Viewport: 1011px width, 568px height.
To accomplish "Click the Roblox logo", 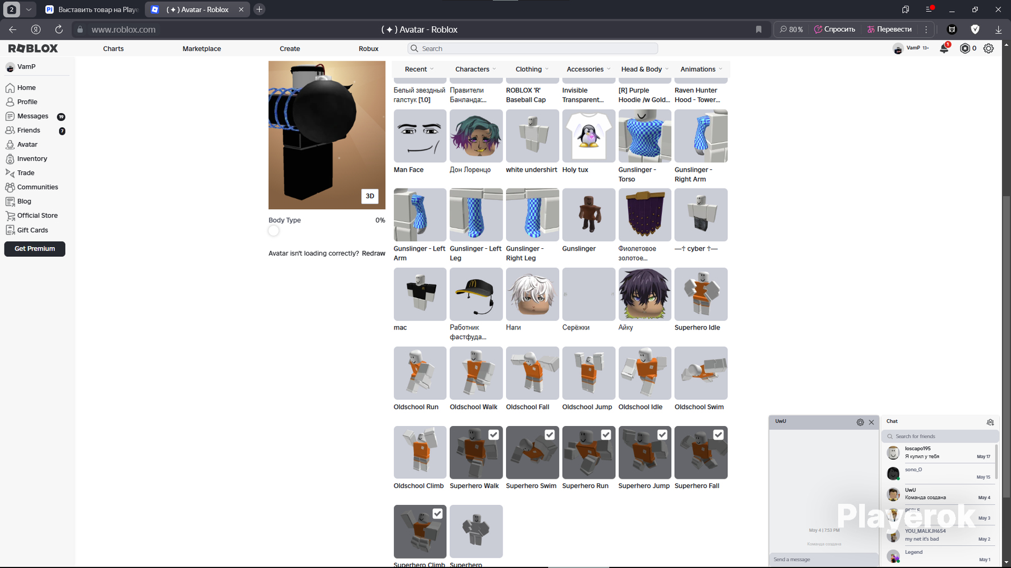I will [33, 48].
